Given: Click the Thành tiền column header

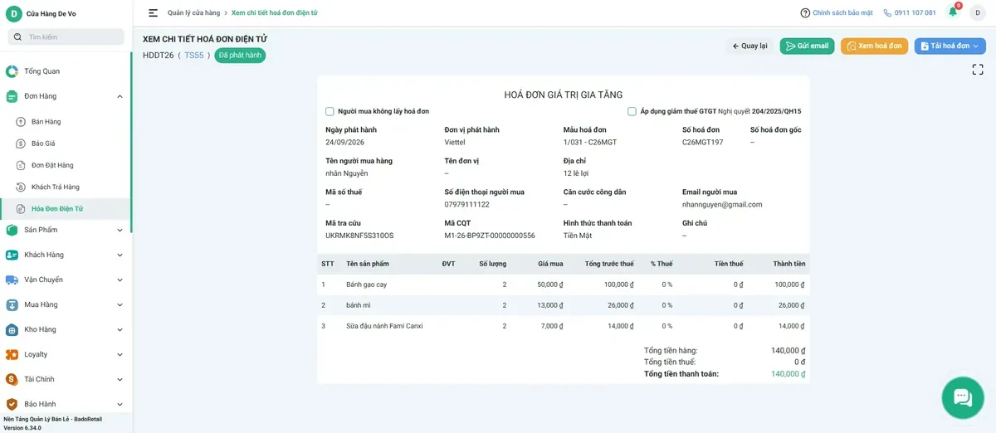Looking at the screenshot, I should pos(788,264).
